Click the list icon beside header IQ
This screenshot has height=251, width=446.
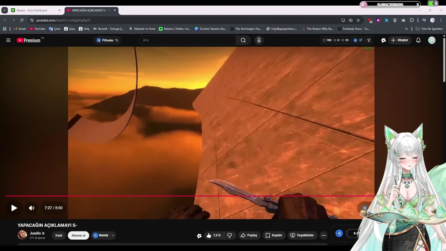(361, 40)
